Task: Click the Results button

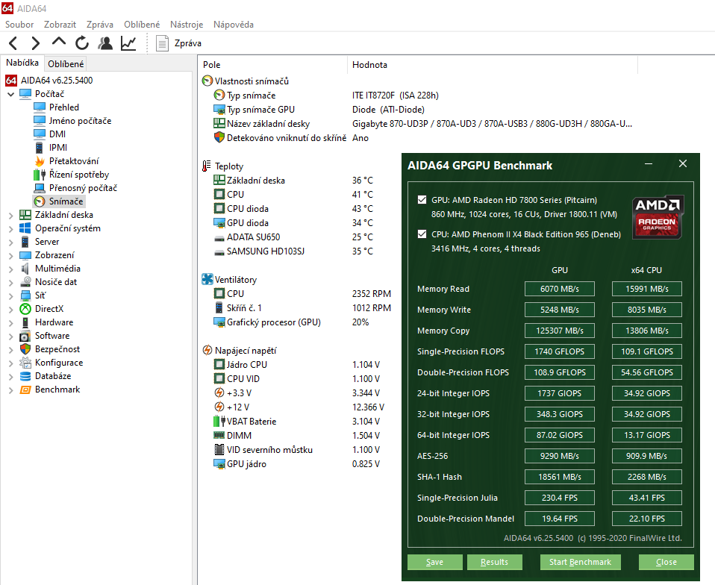Action: pyautogui.click(x=494, y=562)
